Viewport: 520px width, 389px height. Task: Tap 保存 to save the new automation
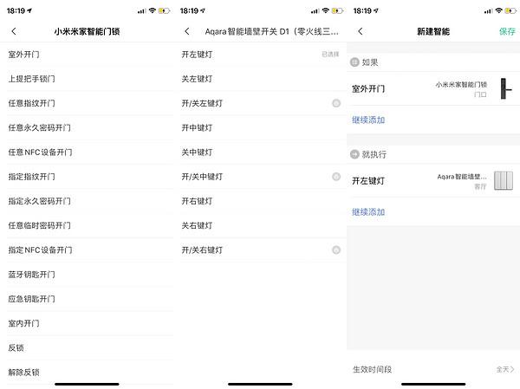coord(507,31)
